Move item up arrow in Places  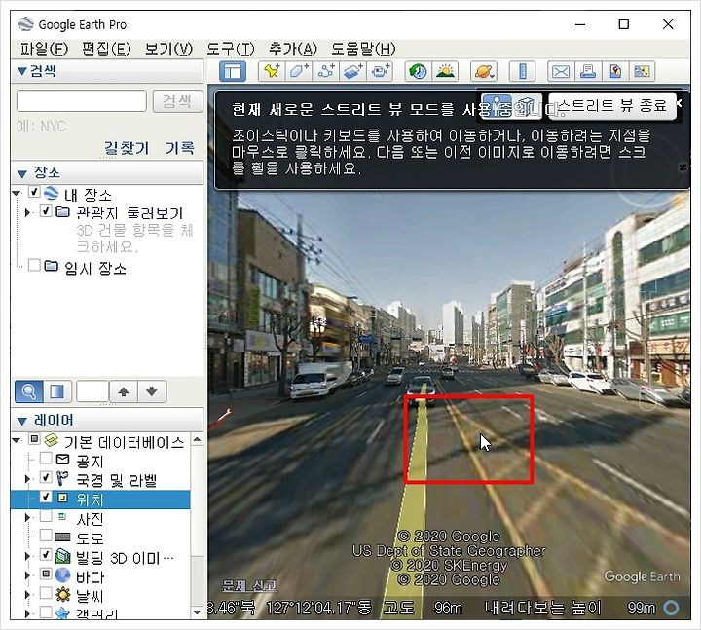point(124,391)
